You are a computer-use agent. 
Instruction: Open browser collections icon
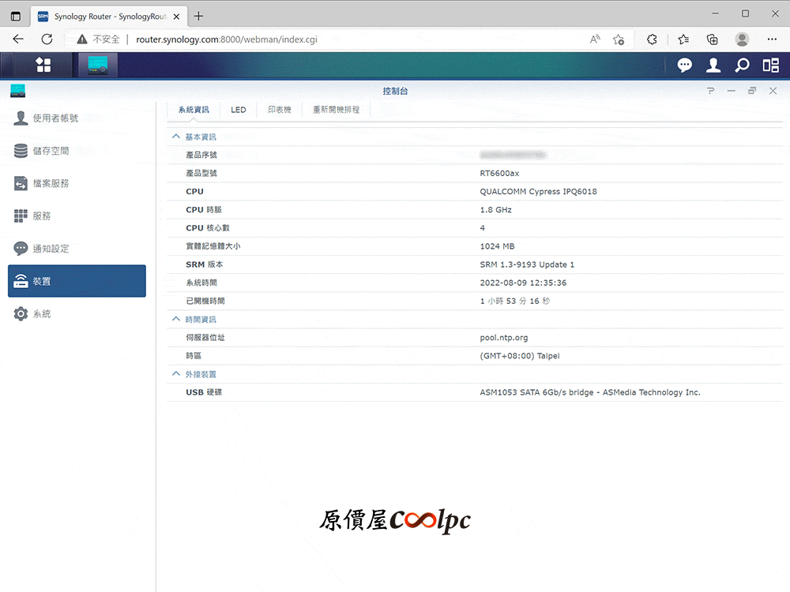[713, 39]
